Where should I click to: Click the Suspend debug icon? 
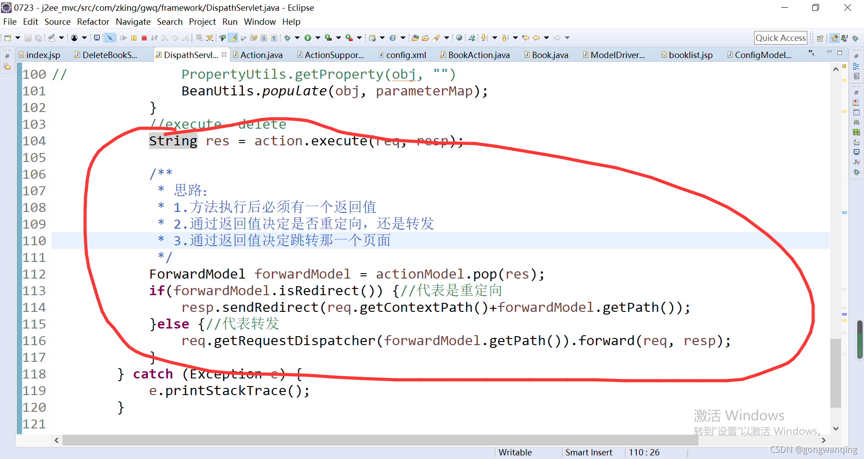coord(134,38)
